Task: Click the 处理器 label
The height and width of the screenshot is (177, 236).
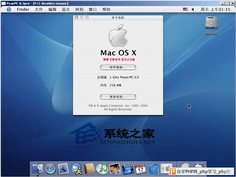Action: pos(102,77)
